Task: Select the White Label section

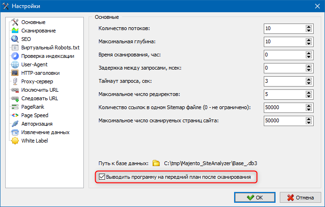Action: [34, 141]
